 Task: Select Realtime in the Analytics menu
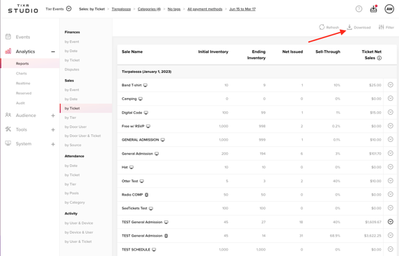tap(23, 83)
